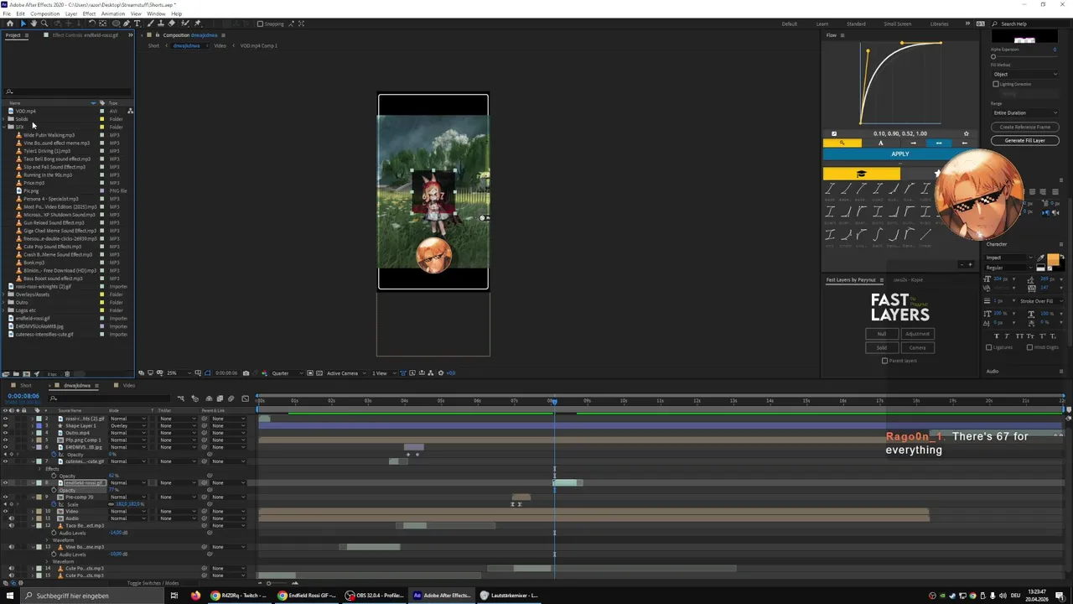The height and width of the screenshot is (604, 1073).
Task: Open the Fill Method Object dropdown
Action: click(x=1025, y=74)
